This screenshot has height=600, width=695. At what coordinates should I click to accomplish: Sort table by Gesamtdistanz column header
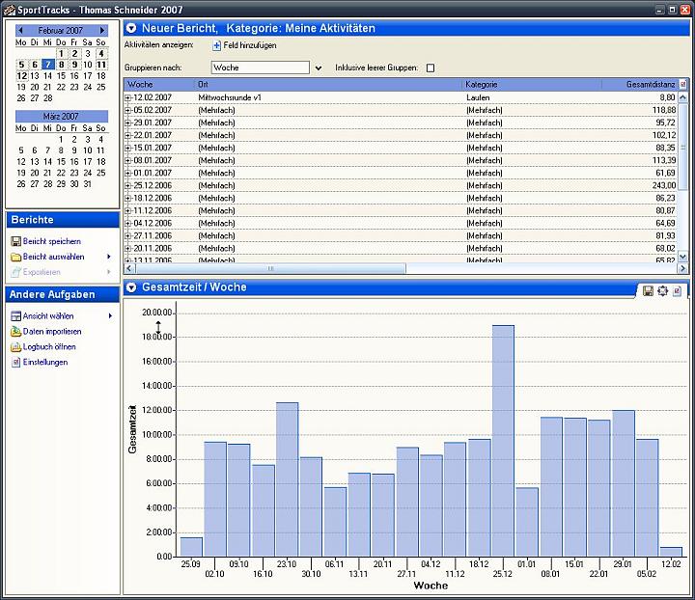coord(640,84)
